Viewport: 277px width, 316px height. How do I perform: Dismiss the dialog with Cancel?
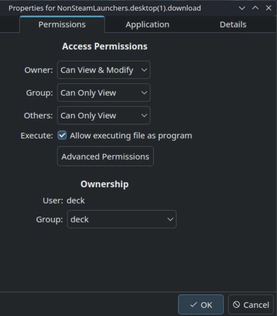(x=251, y=305)
